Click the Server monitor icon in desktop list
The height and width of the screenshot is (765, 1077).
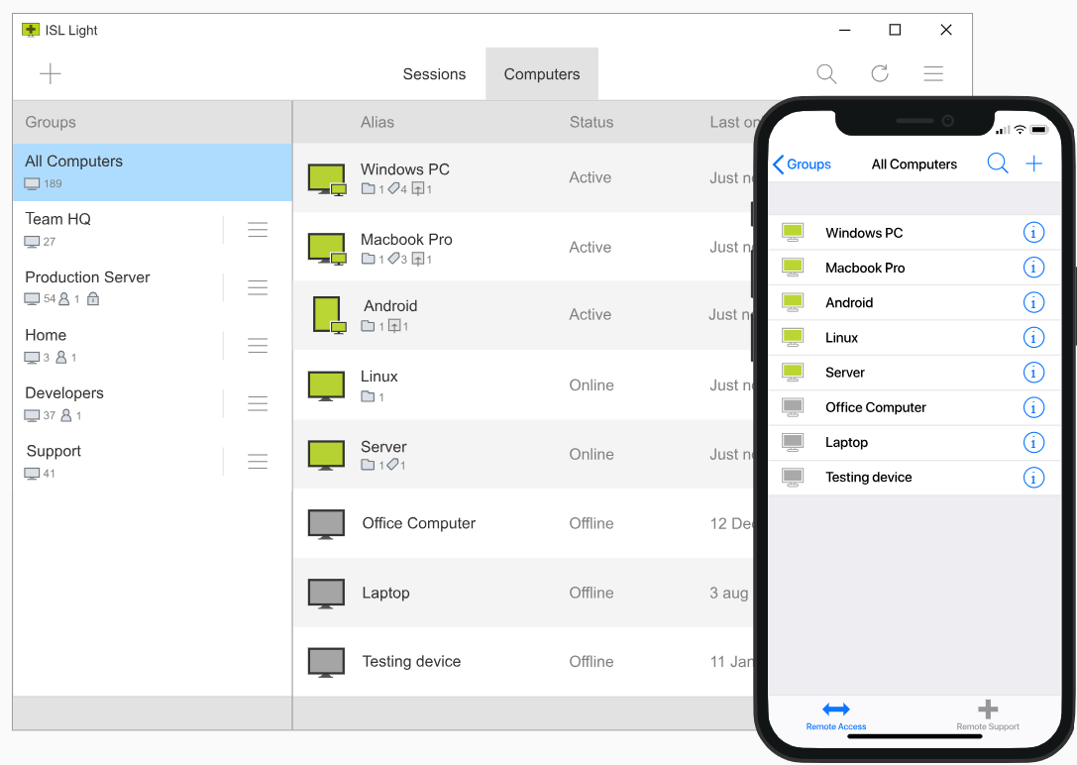coord(326,455)
